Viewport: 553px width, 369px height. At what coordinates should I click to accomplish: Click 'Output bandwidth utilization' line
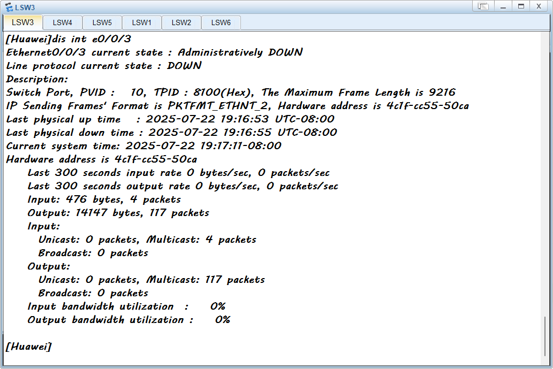(129, 320)
